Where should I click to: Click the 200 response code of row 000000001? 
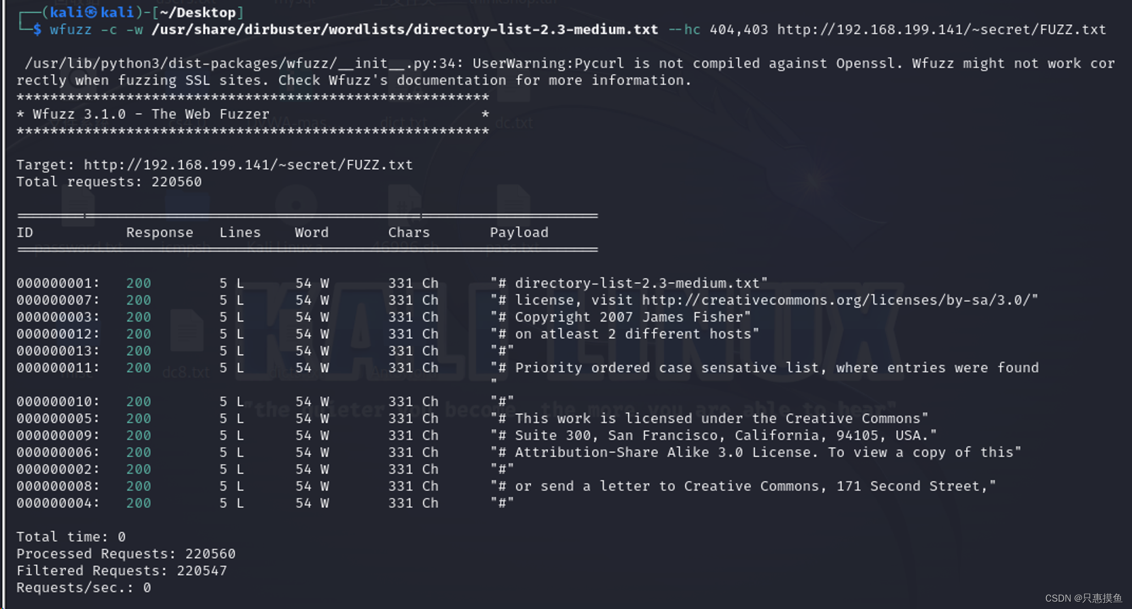pos(139,283)
